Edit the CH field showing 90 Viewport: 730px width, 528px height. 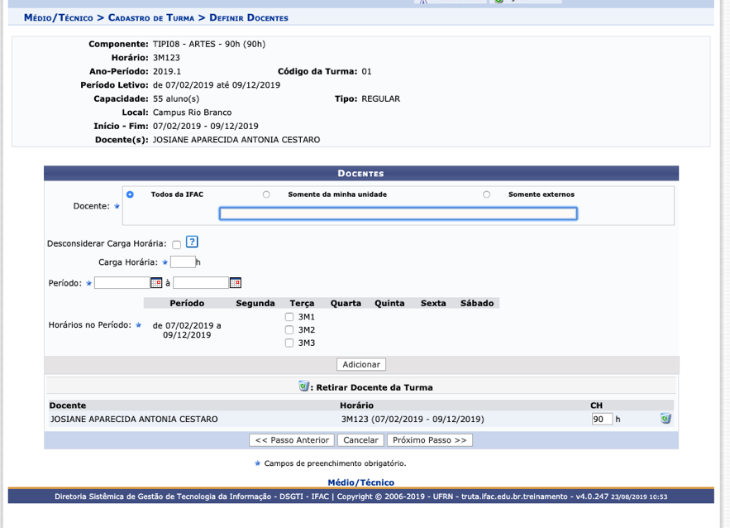602,419
